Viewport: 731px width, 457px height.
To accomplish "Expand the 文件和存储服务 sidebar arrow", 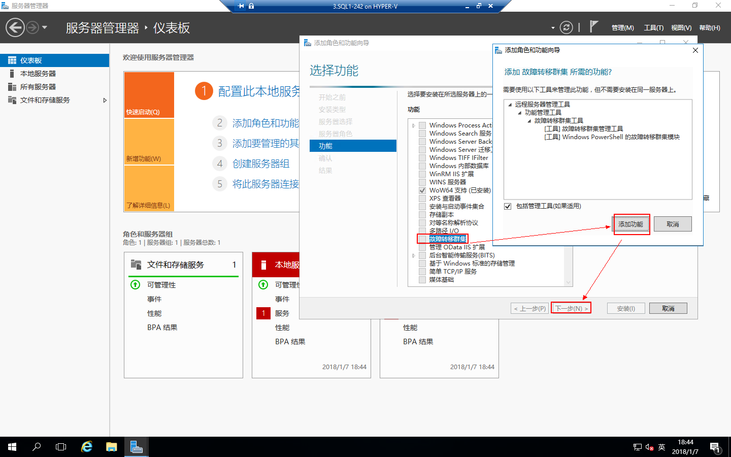I will tap(105, 100).
